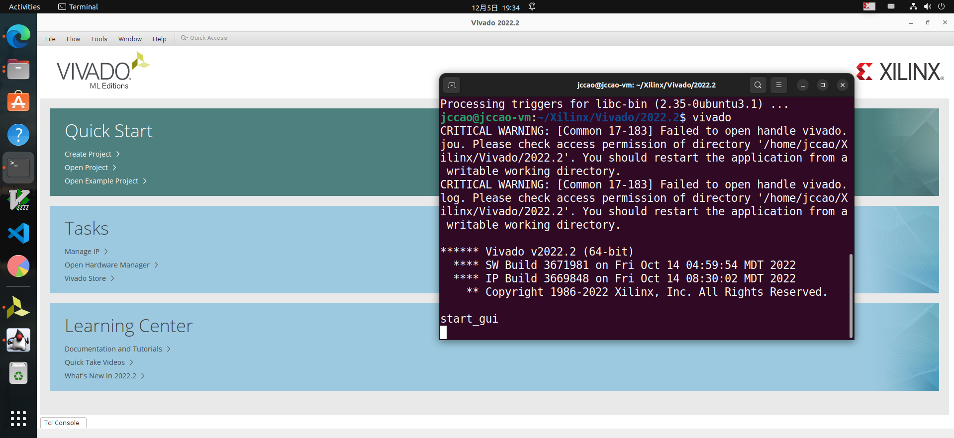Click the XILINX logo
The image size is (954, 438).
[900, 72]
